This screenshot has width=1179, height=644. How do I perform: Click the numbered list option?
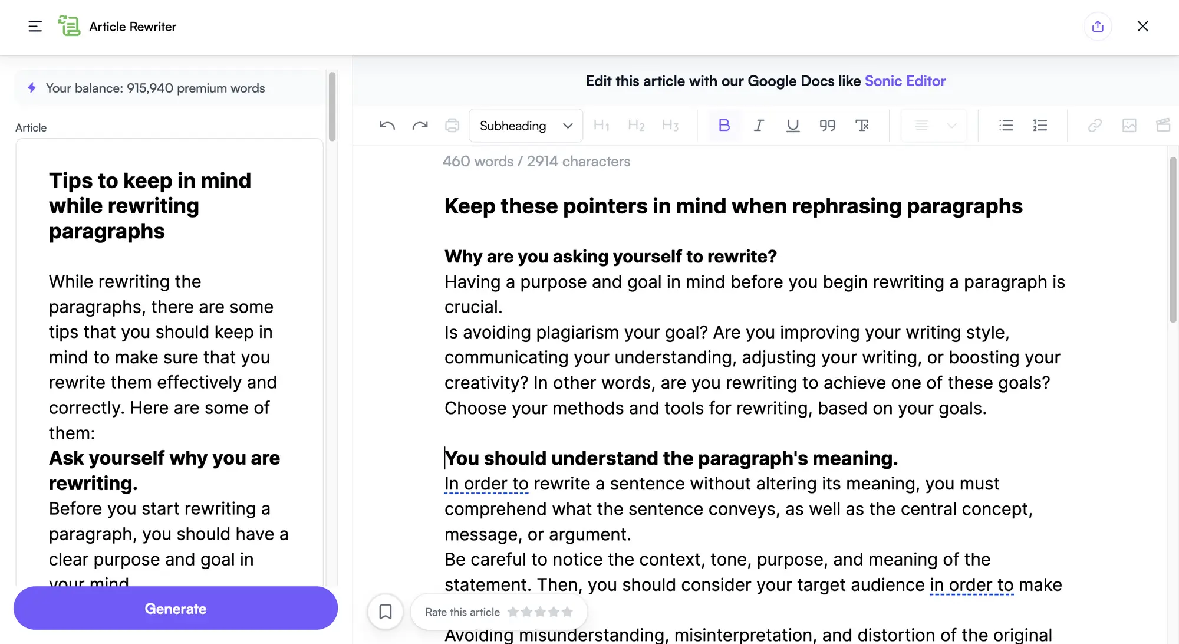(1040, 125)
